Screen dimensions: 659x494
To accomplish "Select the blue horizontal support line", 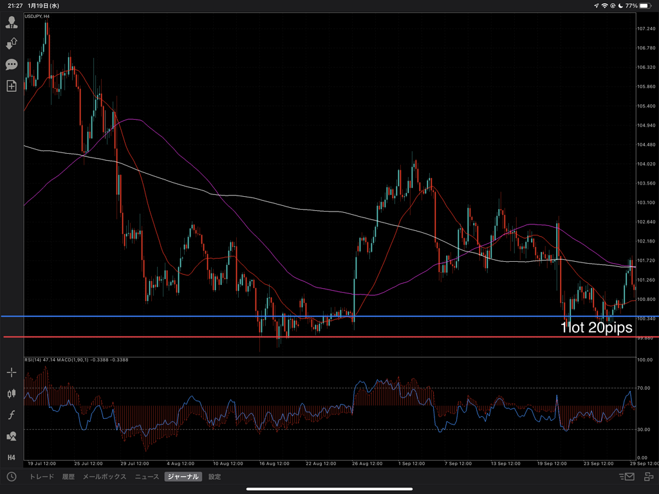I will coord(329,316).
